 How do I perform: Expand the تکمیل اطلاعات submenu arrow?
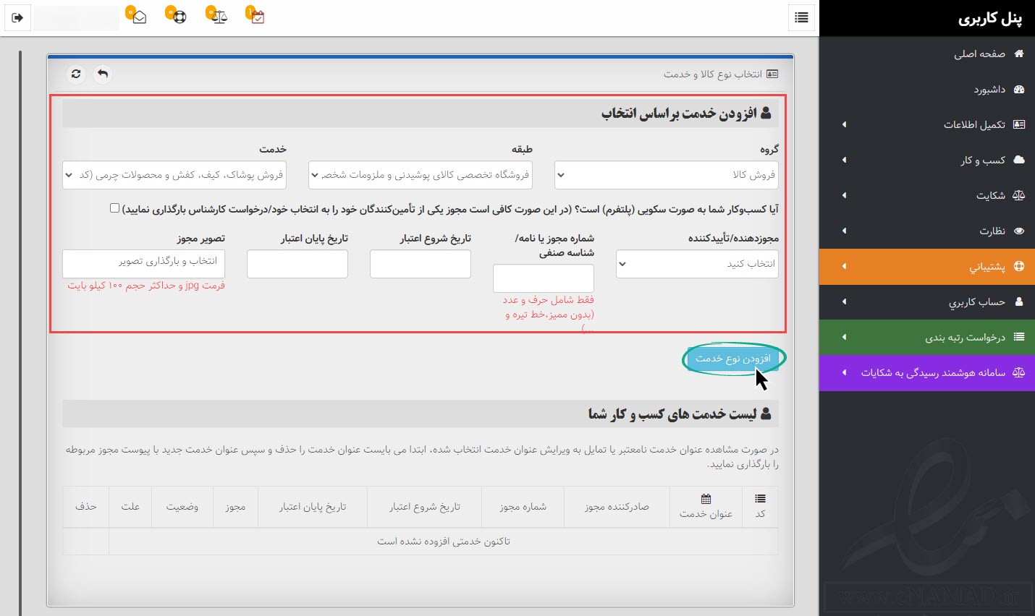tap(844, 124)
